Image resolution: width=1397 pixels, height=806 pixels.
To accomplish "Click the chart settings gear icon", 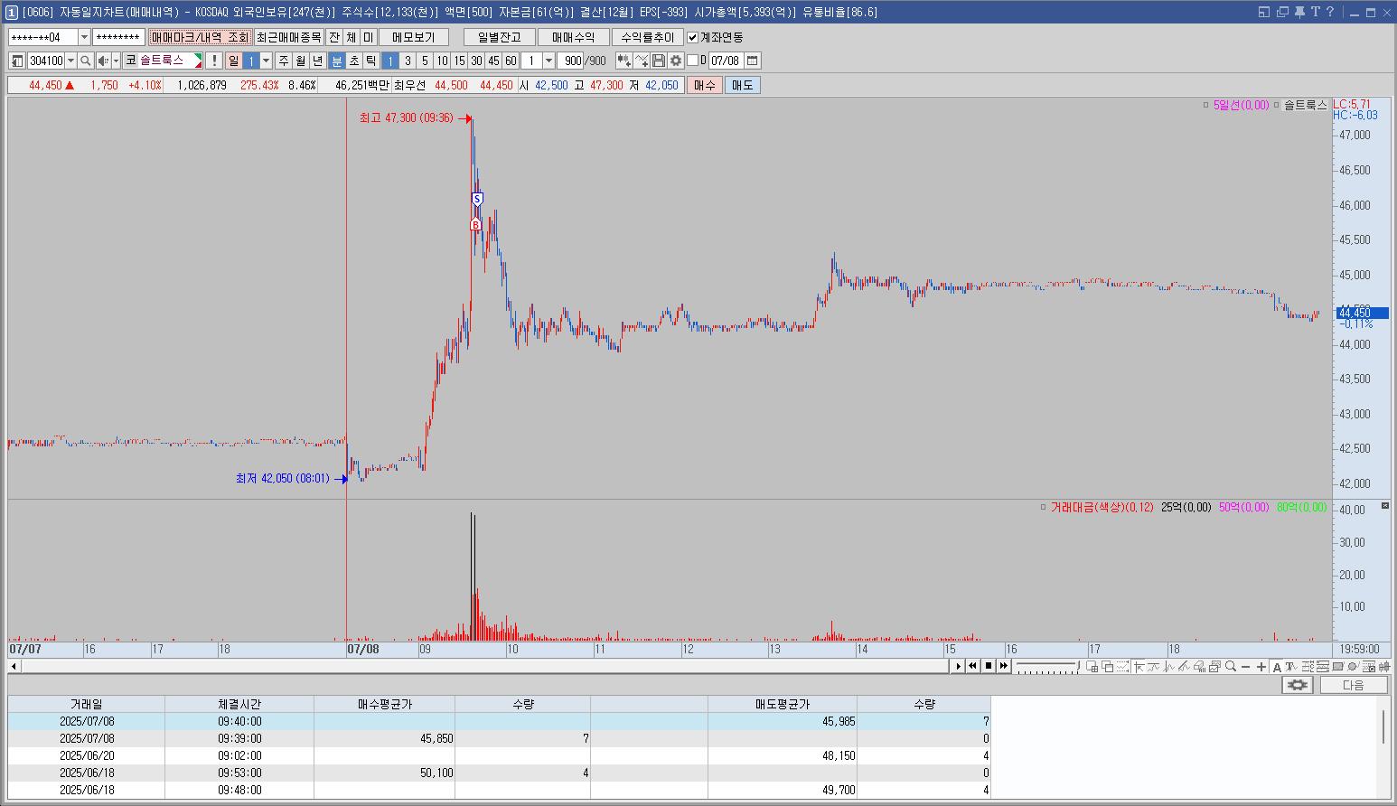I will [676, 61].
